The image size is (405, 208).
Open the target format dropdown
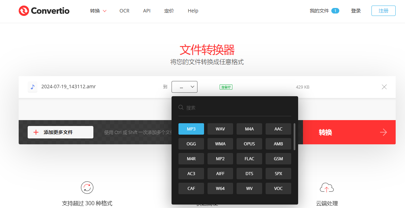point(184,87)
